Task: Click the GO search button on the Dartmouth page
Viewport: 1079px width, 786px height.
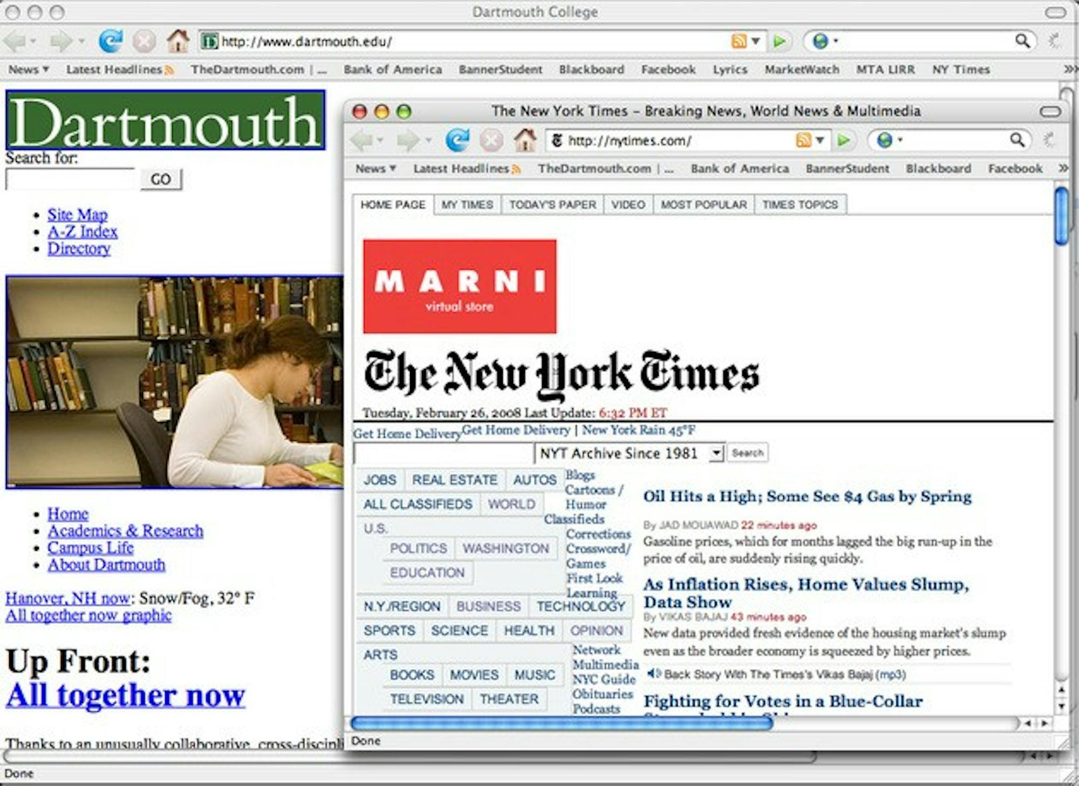Action: (x=160, y=179)
